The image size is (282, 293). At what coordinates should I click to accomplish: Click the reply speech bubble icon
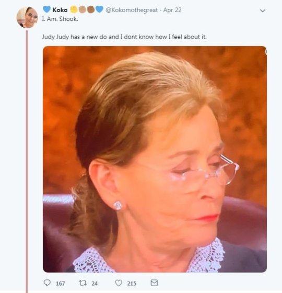point(47,283)
